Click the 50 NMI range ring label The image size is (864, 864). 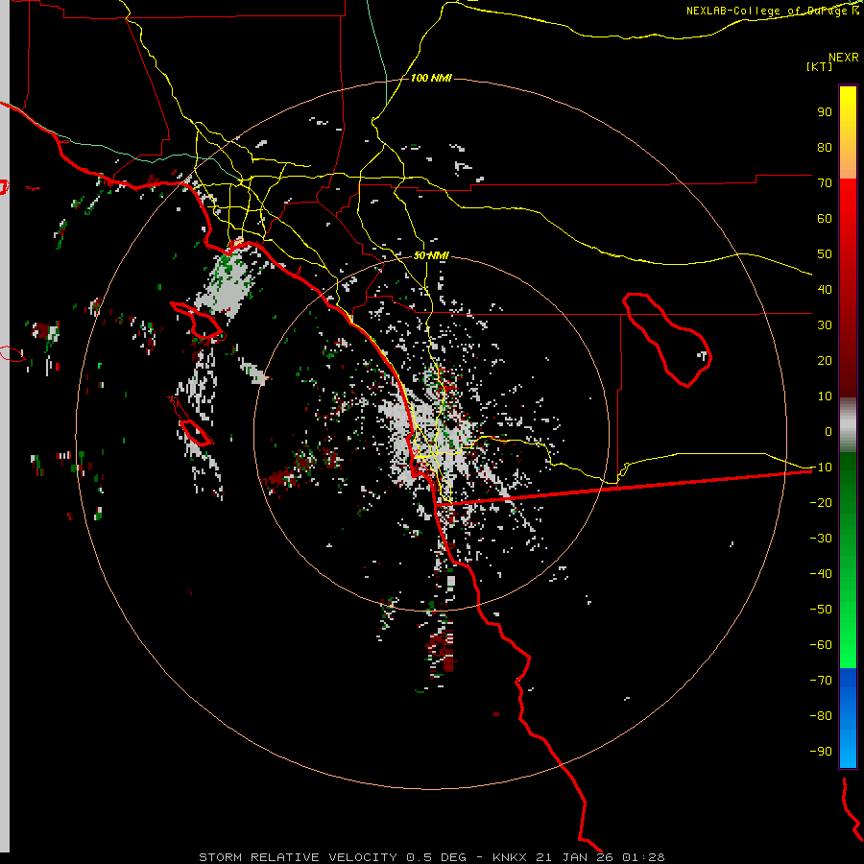pos(431,255)
